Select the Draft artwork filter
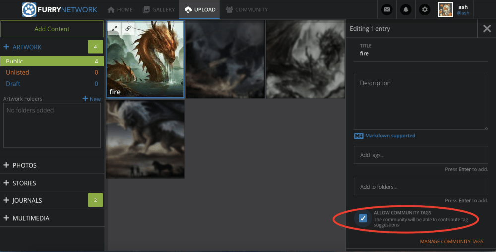The height and width of the screenshot is (252, 496). pos(13,84)
